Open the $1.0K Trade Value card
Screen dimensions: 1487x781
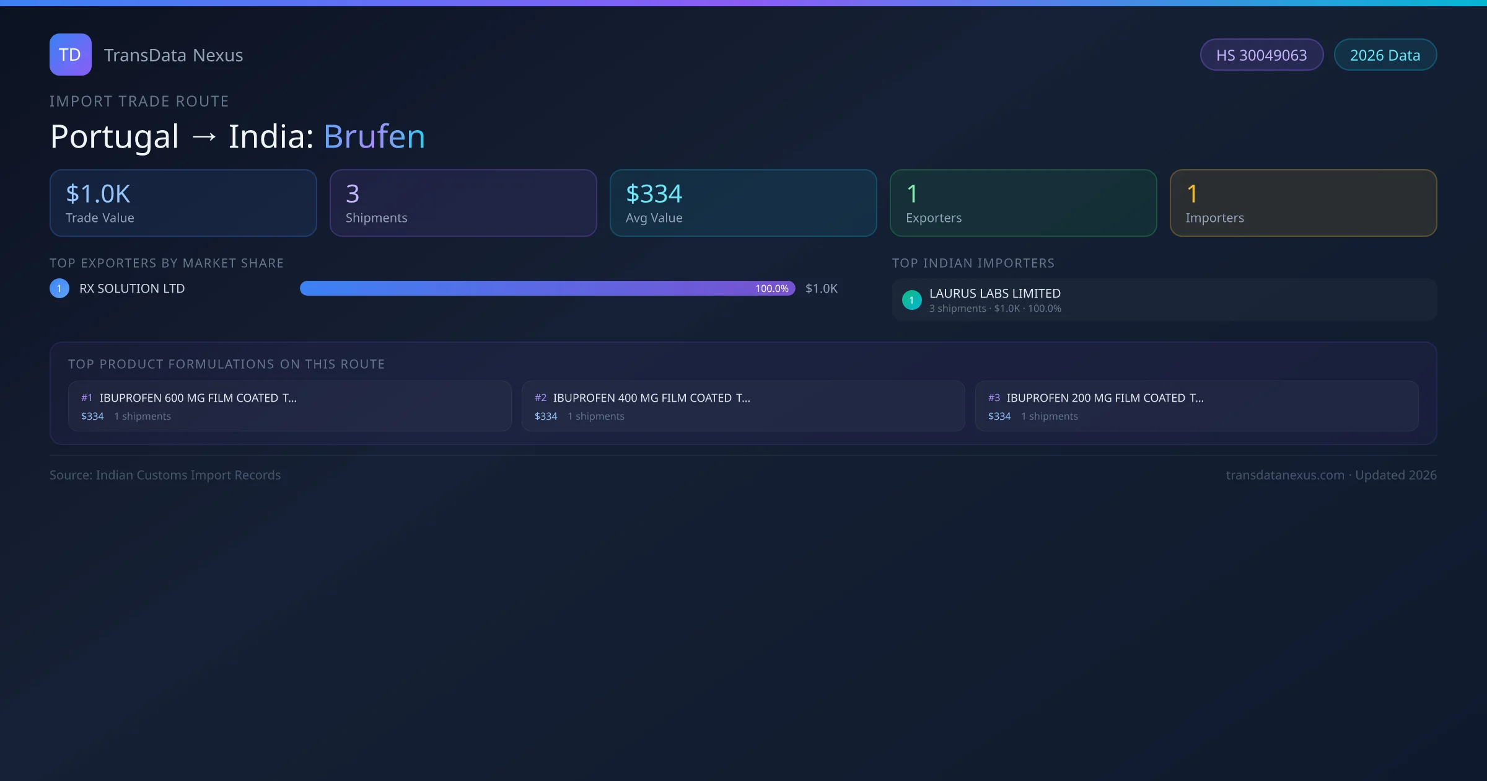183,203
